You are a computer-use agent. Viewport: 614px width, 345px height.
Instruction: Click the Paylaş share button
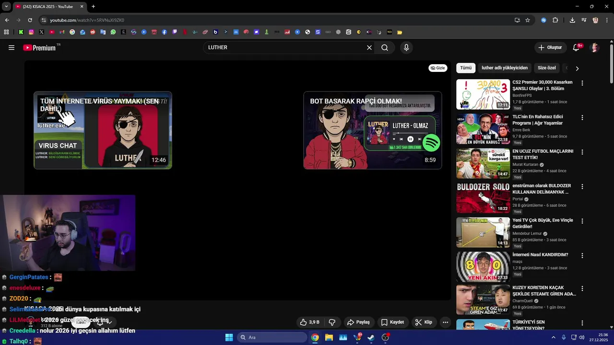point(358,322)
